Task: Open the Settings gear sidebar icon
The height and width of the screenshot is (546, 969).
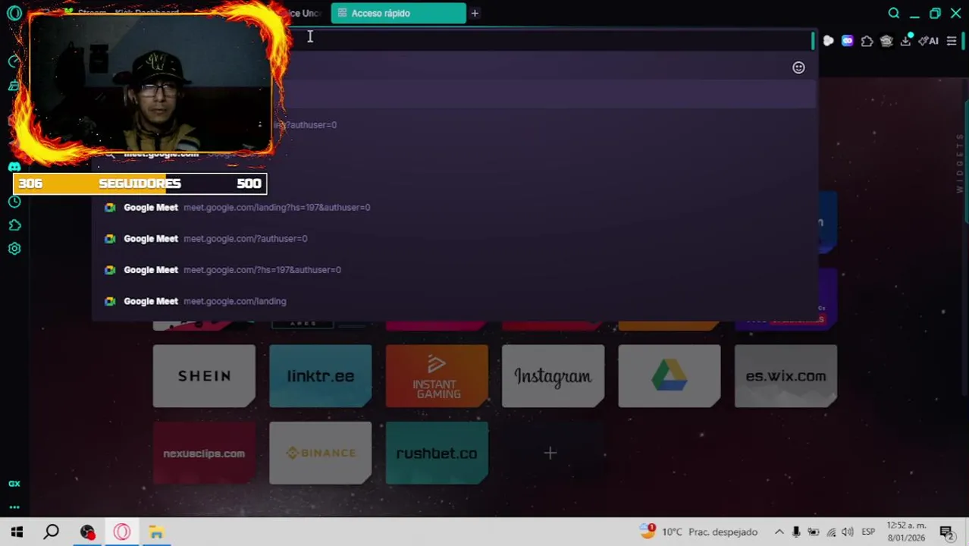Action: pos(14,249)
